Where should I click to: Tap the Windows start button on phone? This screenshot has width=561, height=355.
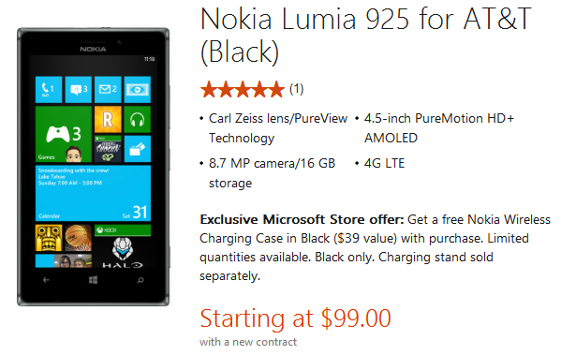(93, 280)
